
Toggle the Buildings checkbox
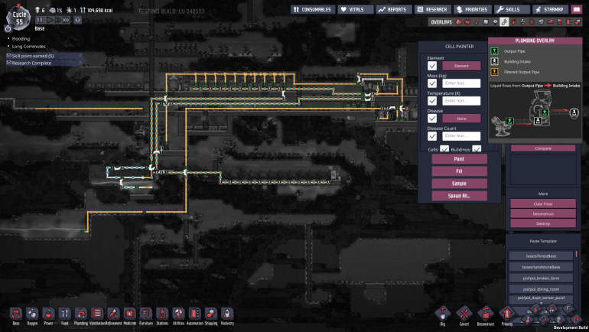(x=477, y=148)
